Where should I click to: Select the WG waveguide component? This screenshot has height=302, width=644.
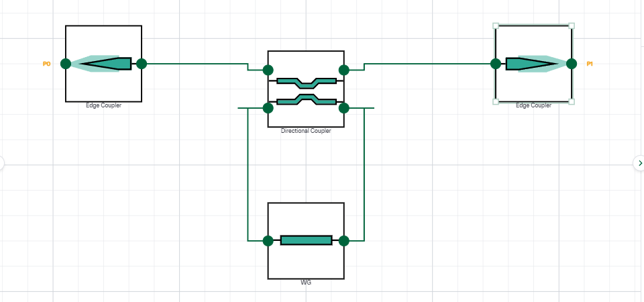[x=306, y=241]
